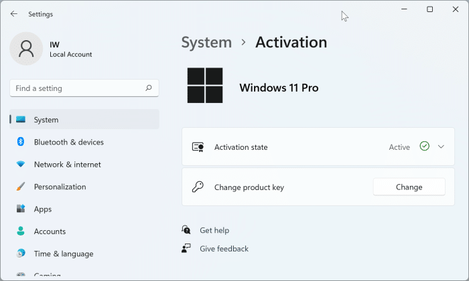Click the Active status text

click(x=399, y=147)
